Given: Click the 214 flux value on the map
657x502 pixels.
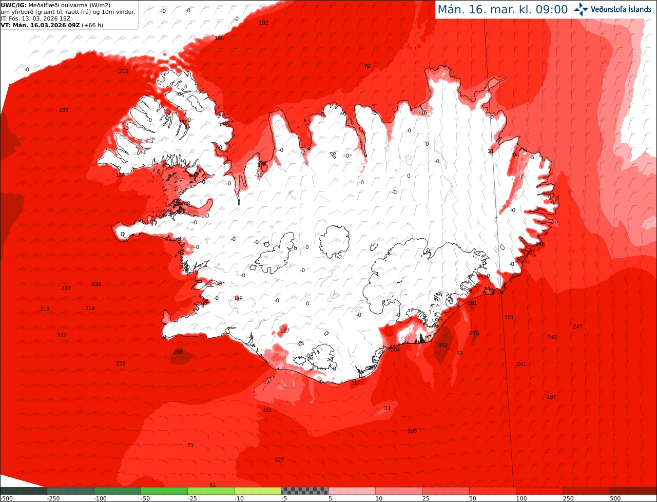Looking at the screenshot, I should coord(90,308).
